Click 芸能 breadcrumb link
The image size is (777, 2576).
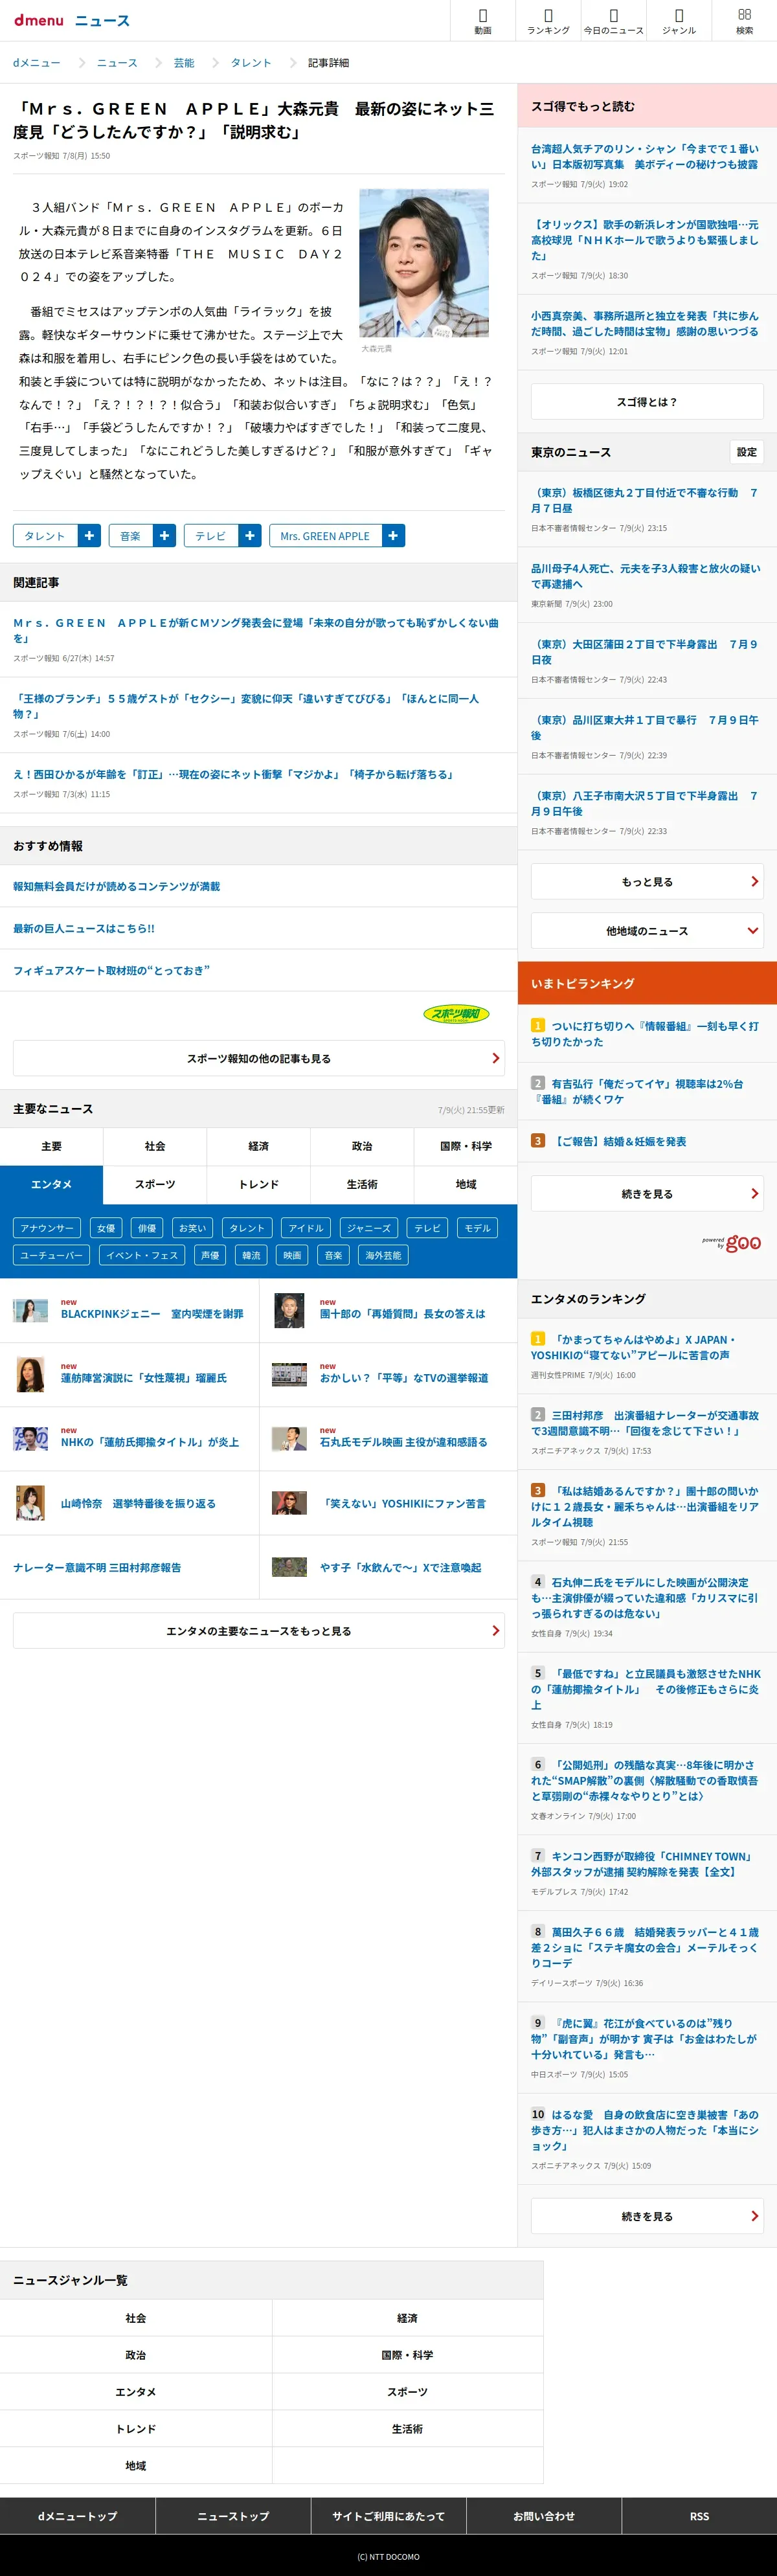coord(184,63)
